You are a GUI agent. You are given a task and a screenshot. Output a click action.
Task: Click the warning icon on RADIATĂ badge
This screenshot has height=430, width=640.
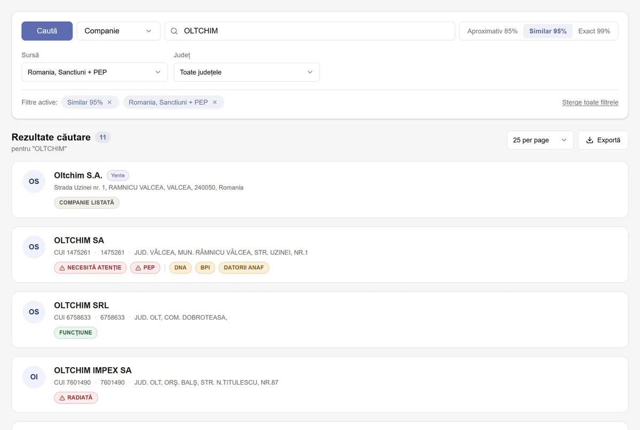pyautogui.click(x=62, y=397)
